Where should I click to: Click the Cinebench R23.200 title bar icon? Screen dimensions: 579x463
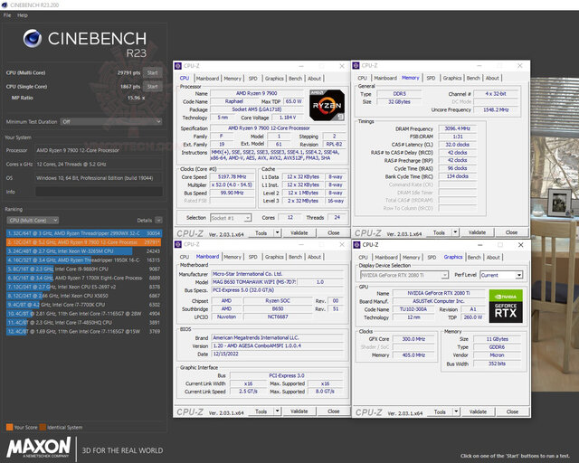pyautogui.click(x=5, y=5)
